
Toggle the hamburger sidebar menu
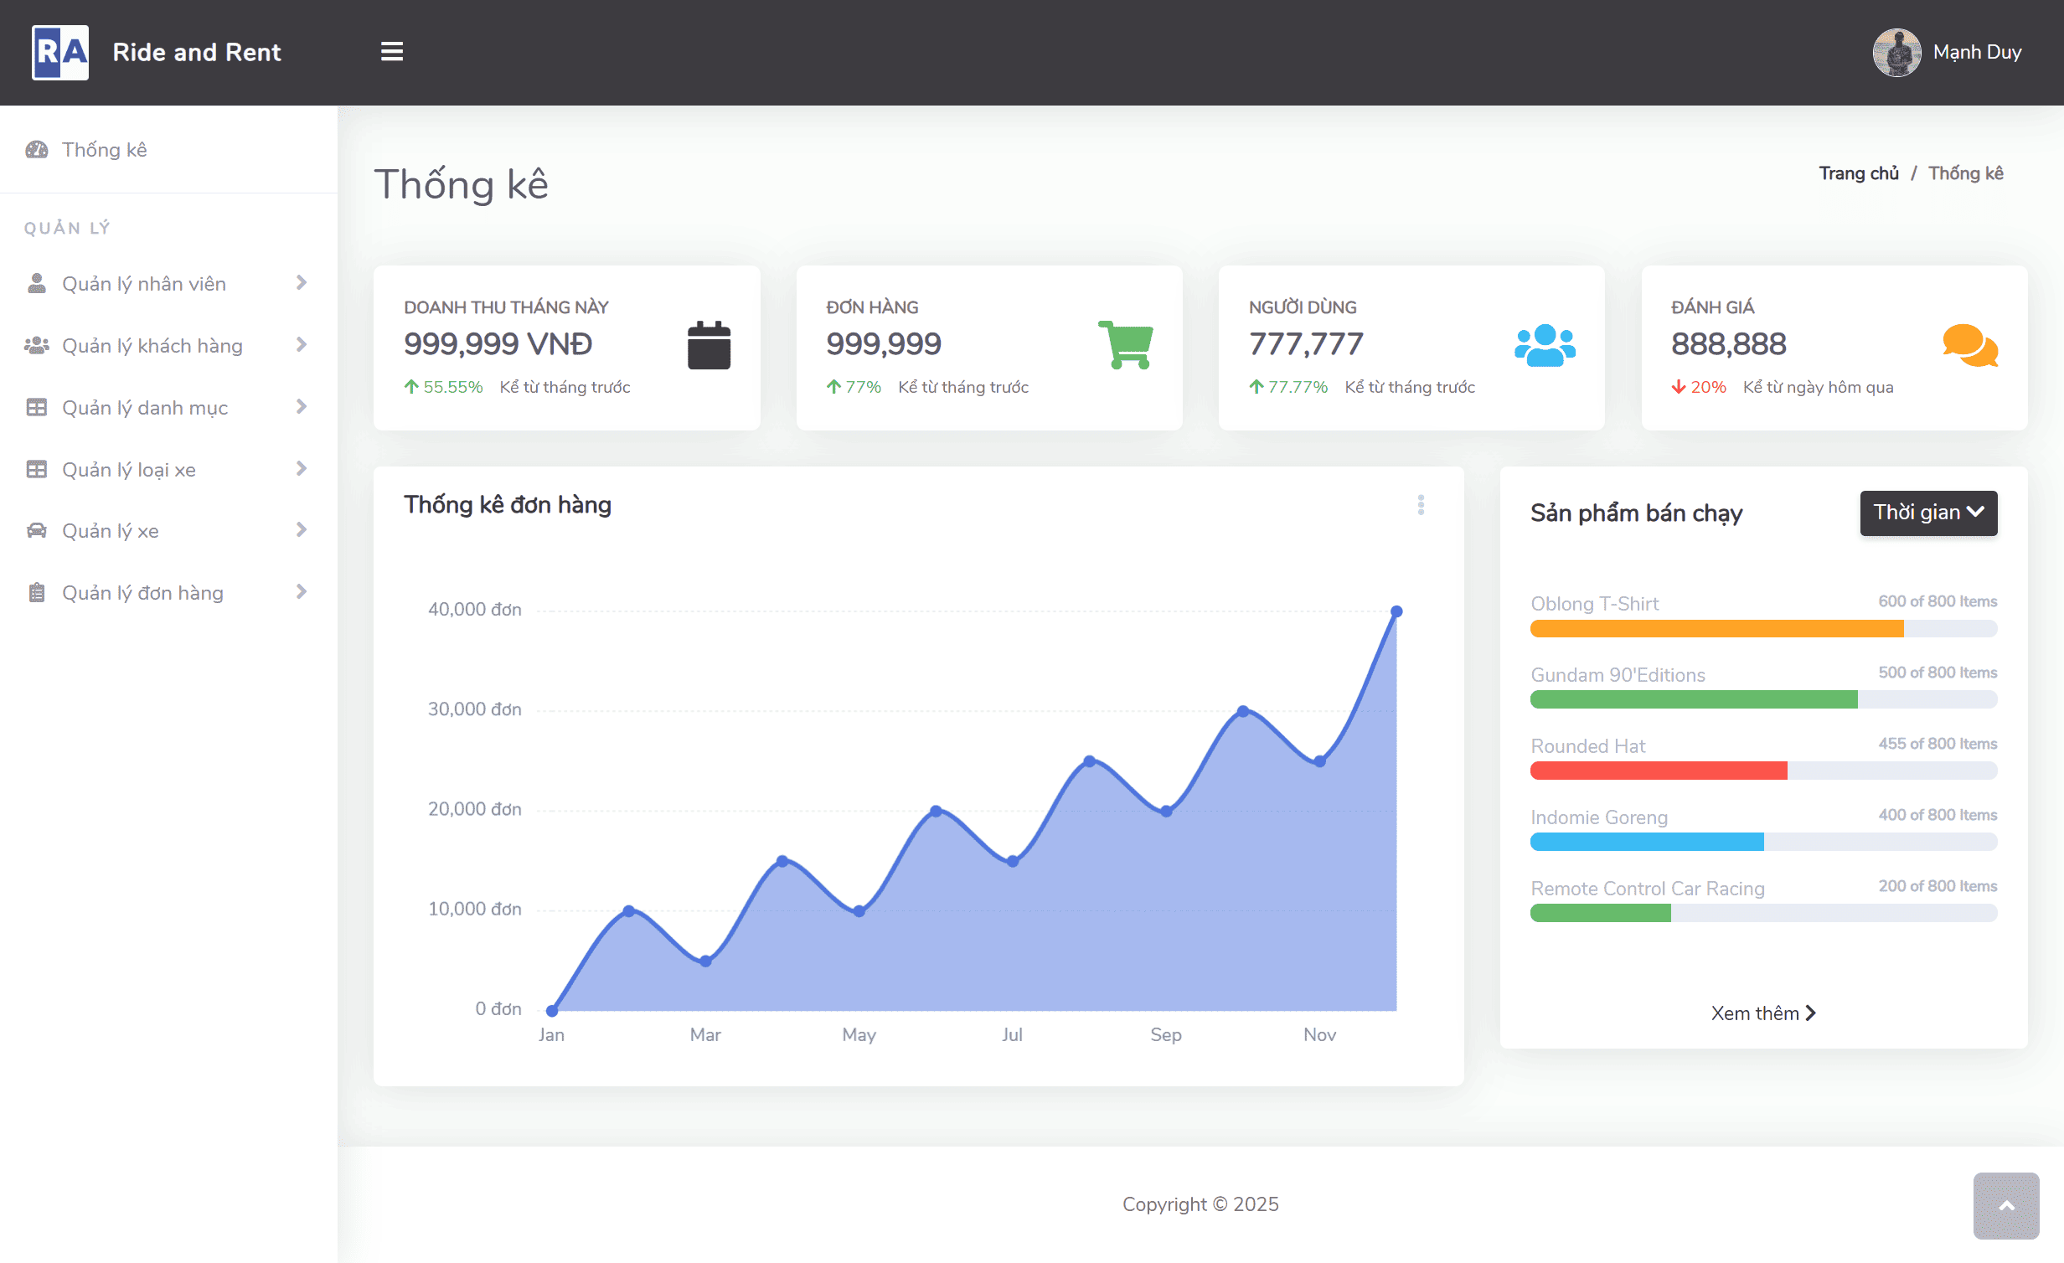click(392, 52)
